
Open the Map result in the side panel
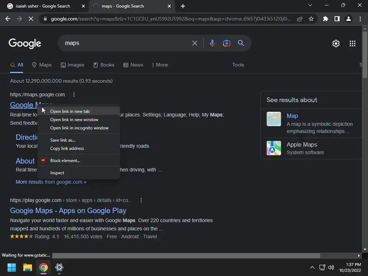coord(292,116)
